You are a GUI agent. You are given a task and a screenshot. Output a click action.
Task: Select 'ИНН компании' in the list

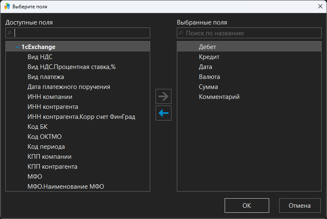pyautogui.click(x=50, y=97)
